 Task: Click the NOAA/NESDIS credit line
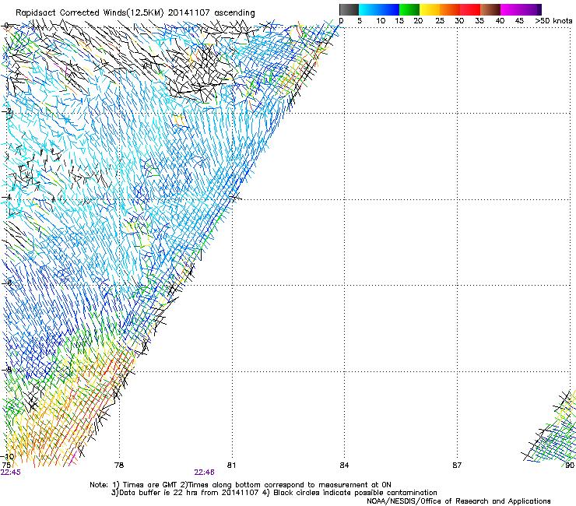[458, 501]
